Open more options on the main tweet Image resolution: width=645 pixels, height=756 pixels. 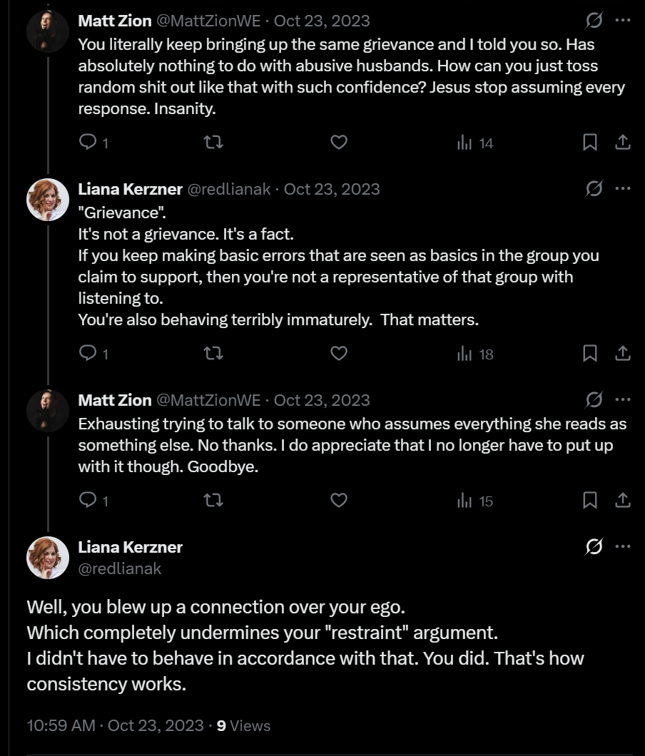(623, 546)
